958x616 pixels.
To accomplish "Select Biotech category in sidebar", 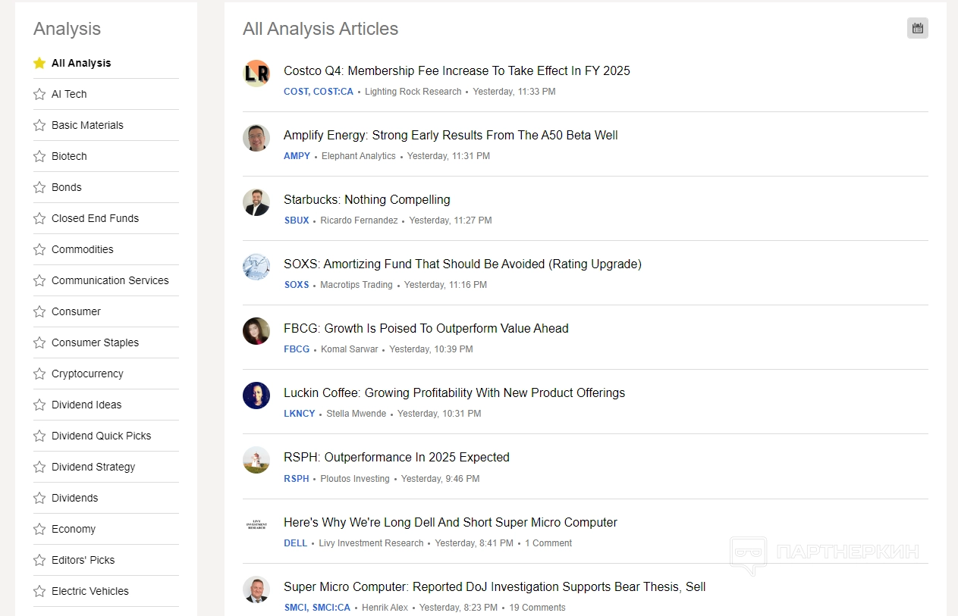I will tap(69, 156).
